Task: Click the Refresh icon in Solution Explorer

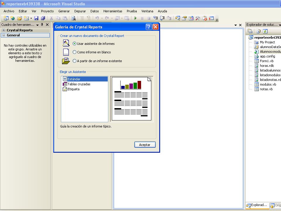Action: pyautogui.click(x=265, y=31)
